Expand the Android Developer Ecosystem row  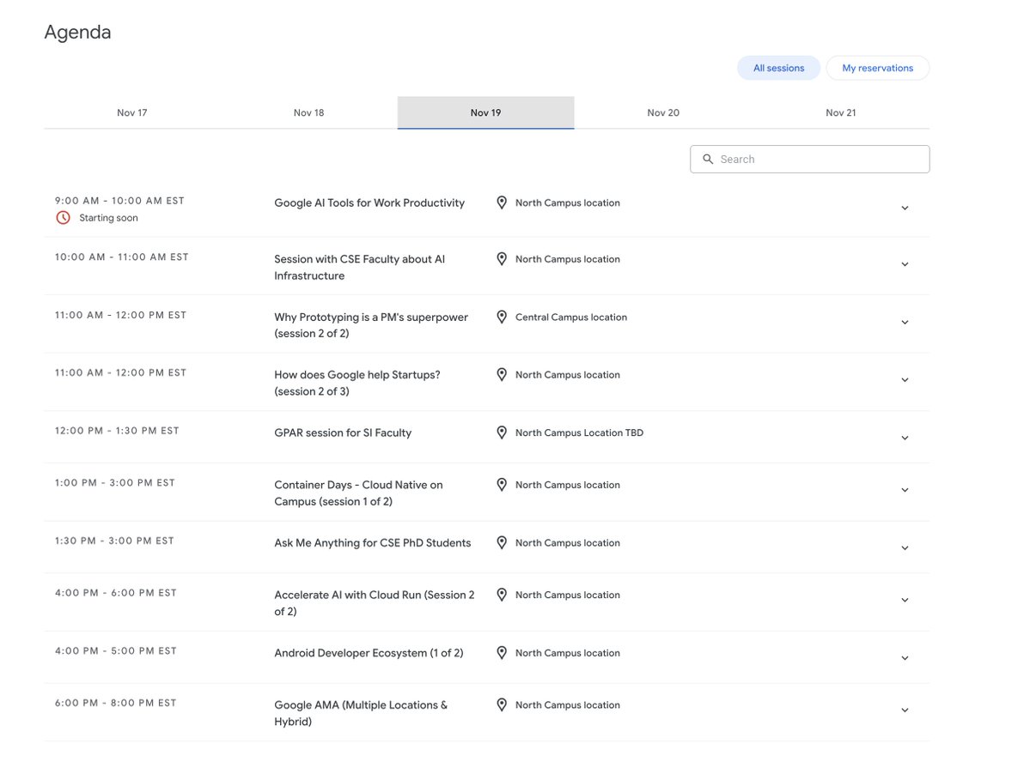[x=905, y=658]
